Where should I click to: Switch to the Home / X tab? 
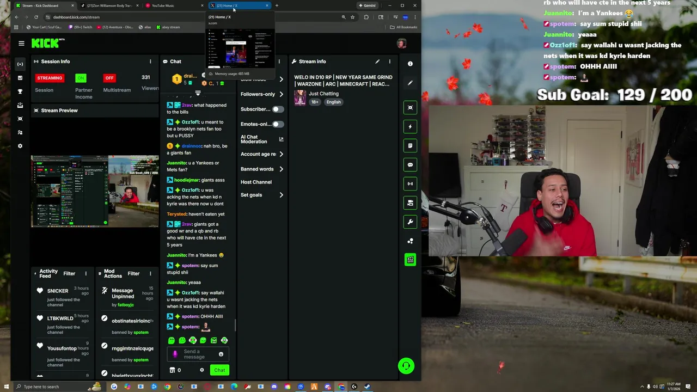pos(240,5)
